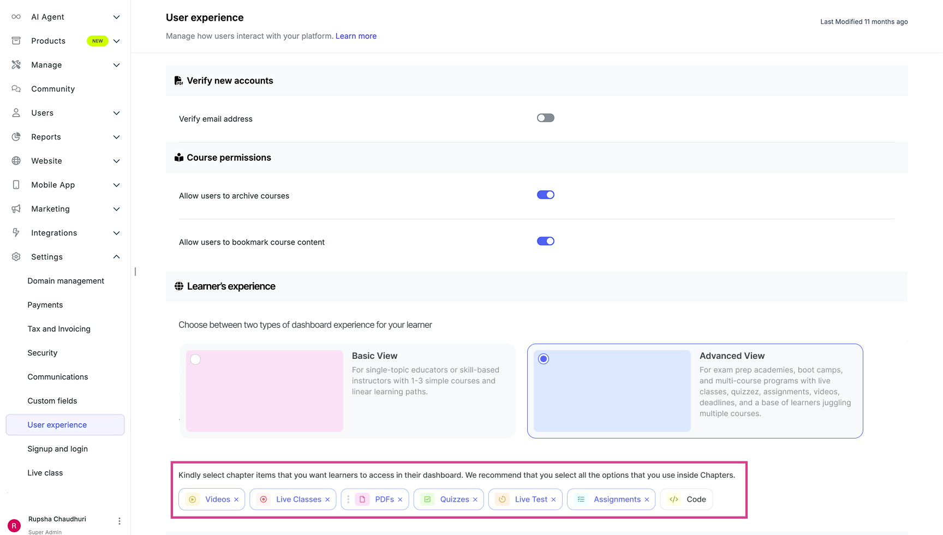The image size is (943, 535).
Task: Open the Learn more link
Action: tap(356, 36)
